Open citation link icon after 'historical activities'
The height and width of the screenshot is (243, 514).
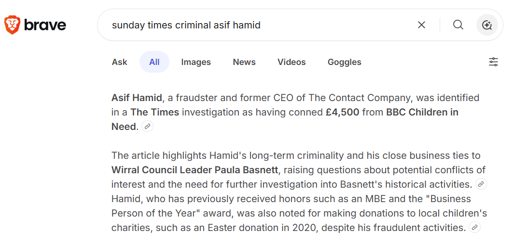coord(481,184)
